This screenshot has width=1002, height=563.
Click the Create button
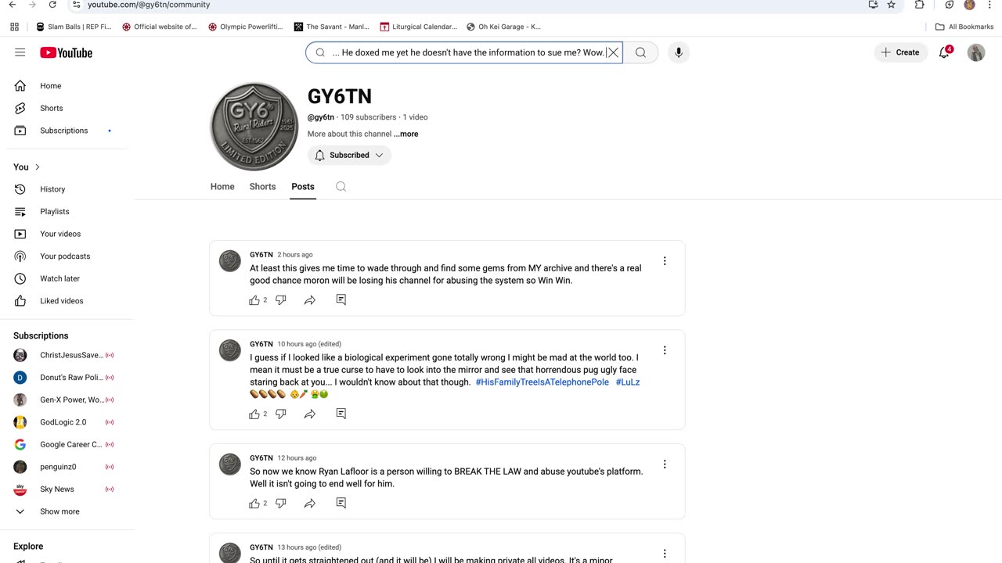pyautogui.click(x=900, y=52)
